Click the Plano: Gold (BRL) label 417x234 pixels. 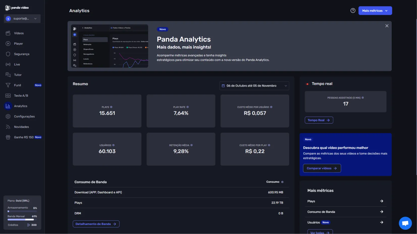point(18,201)
